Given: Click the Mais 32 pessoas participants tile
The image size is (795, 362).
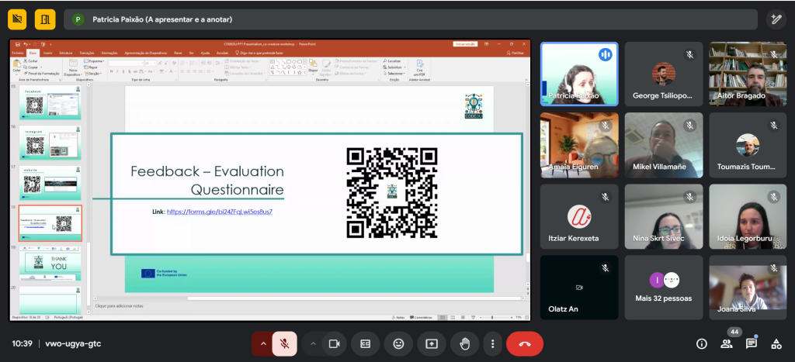Looking at the screenshot, I should coord(664,288).
